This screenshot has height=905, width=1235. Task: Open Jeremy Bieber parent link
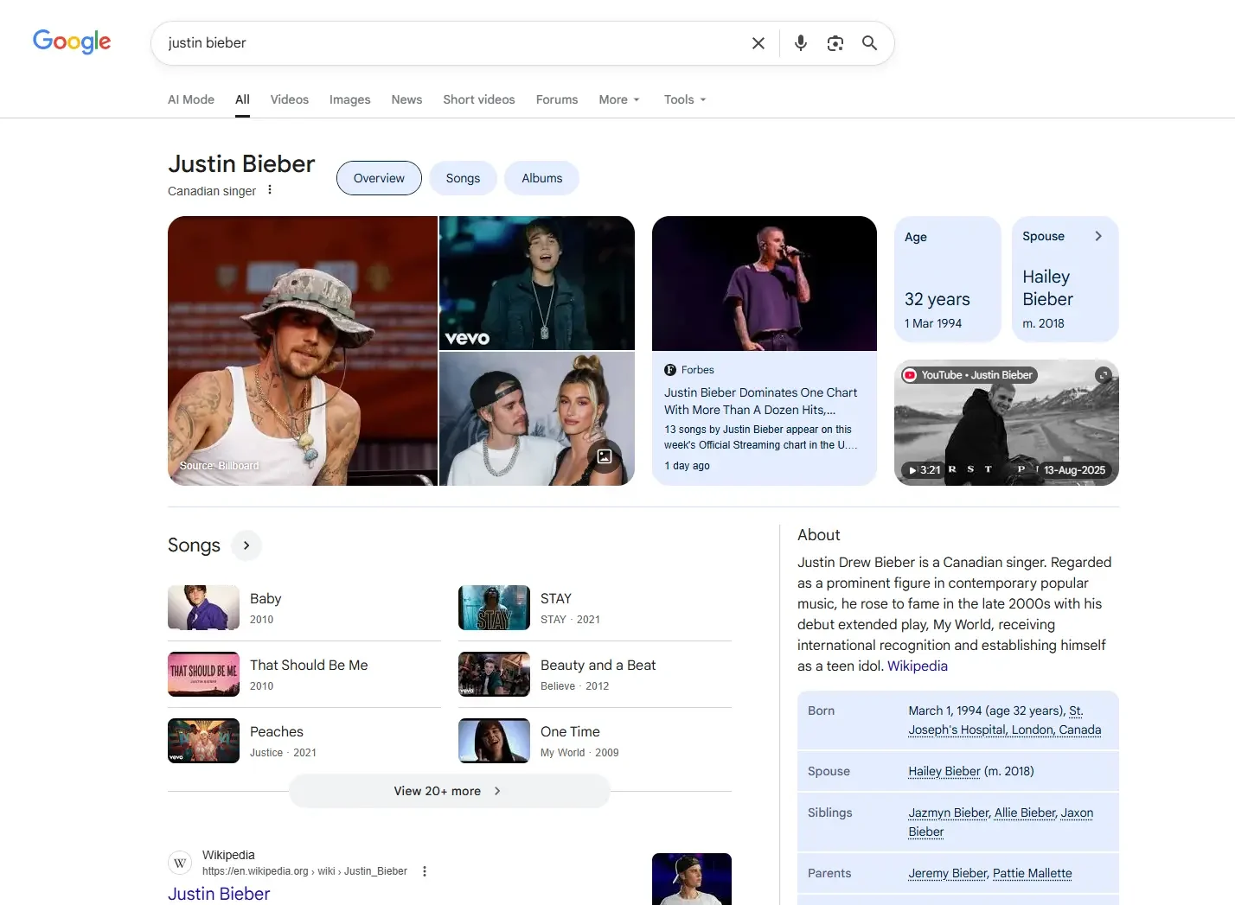point(947,873)
